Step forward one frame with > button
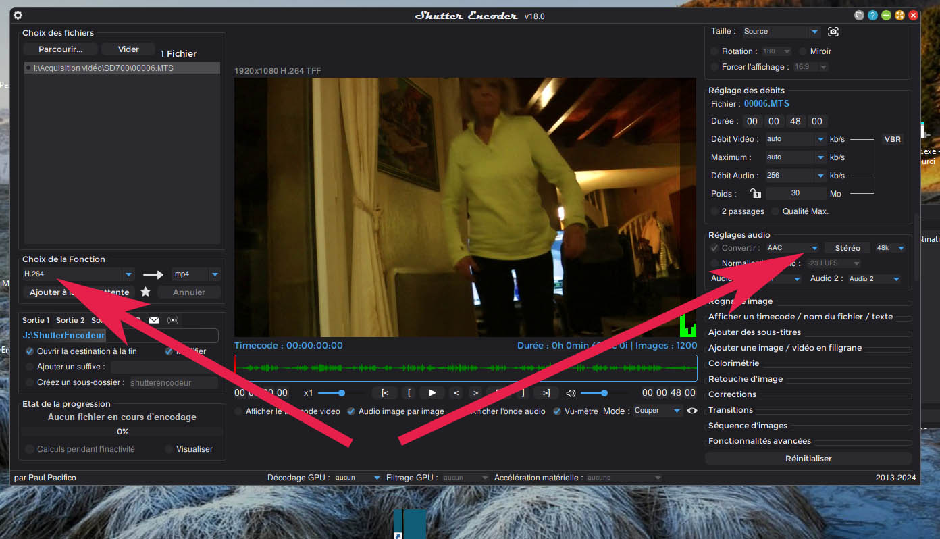 tap(475, 392)
